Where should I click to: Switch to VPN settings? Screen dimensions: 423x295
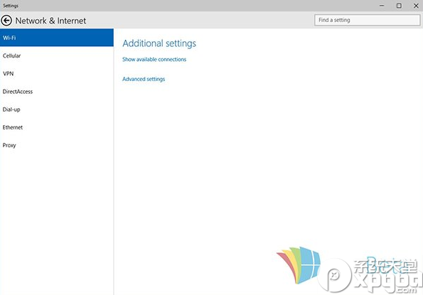(x=57, y=74)
